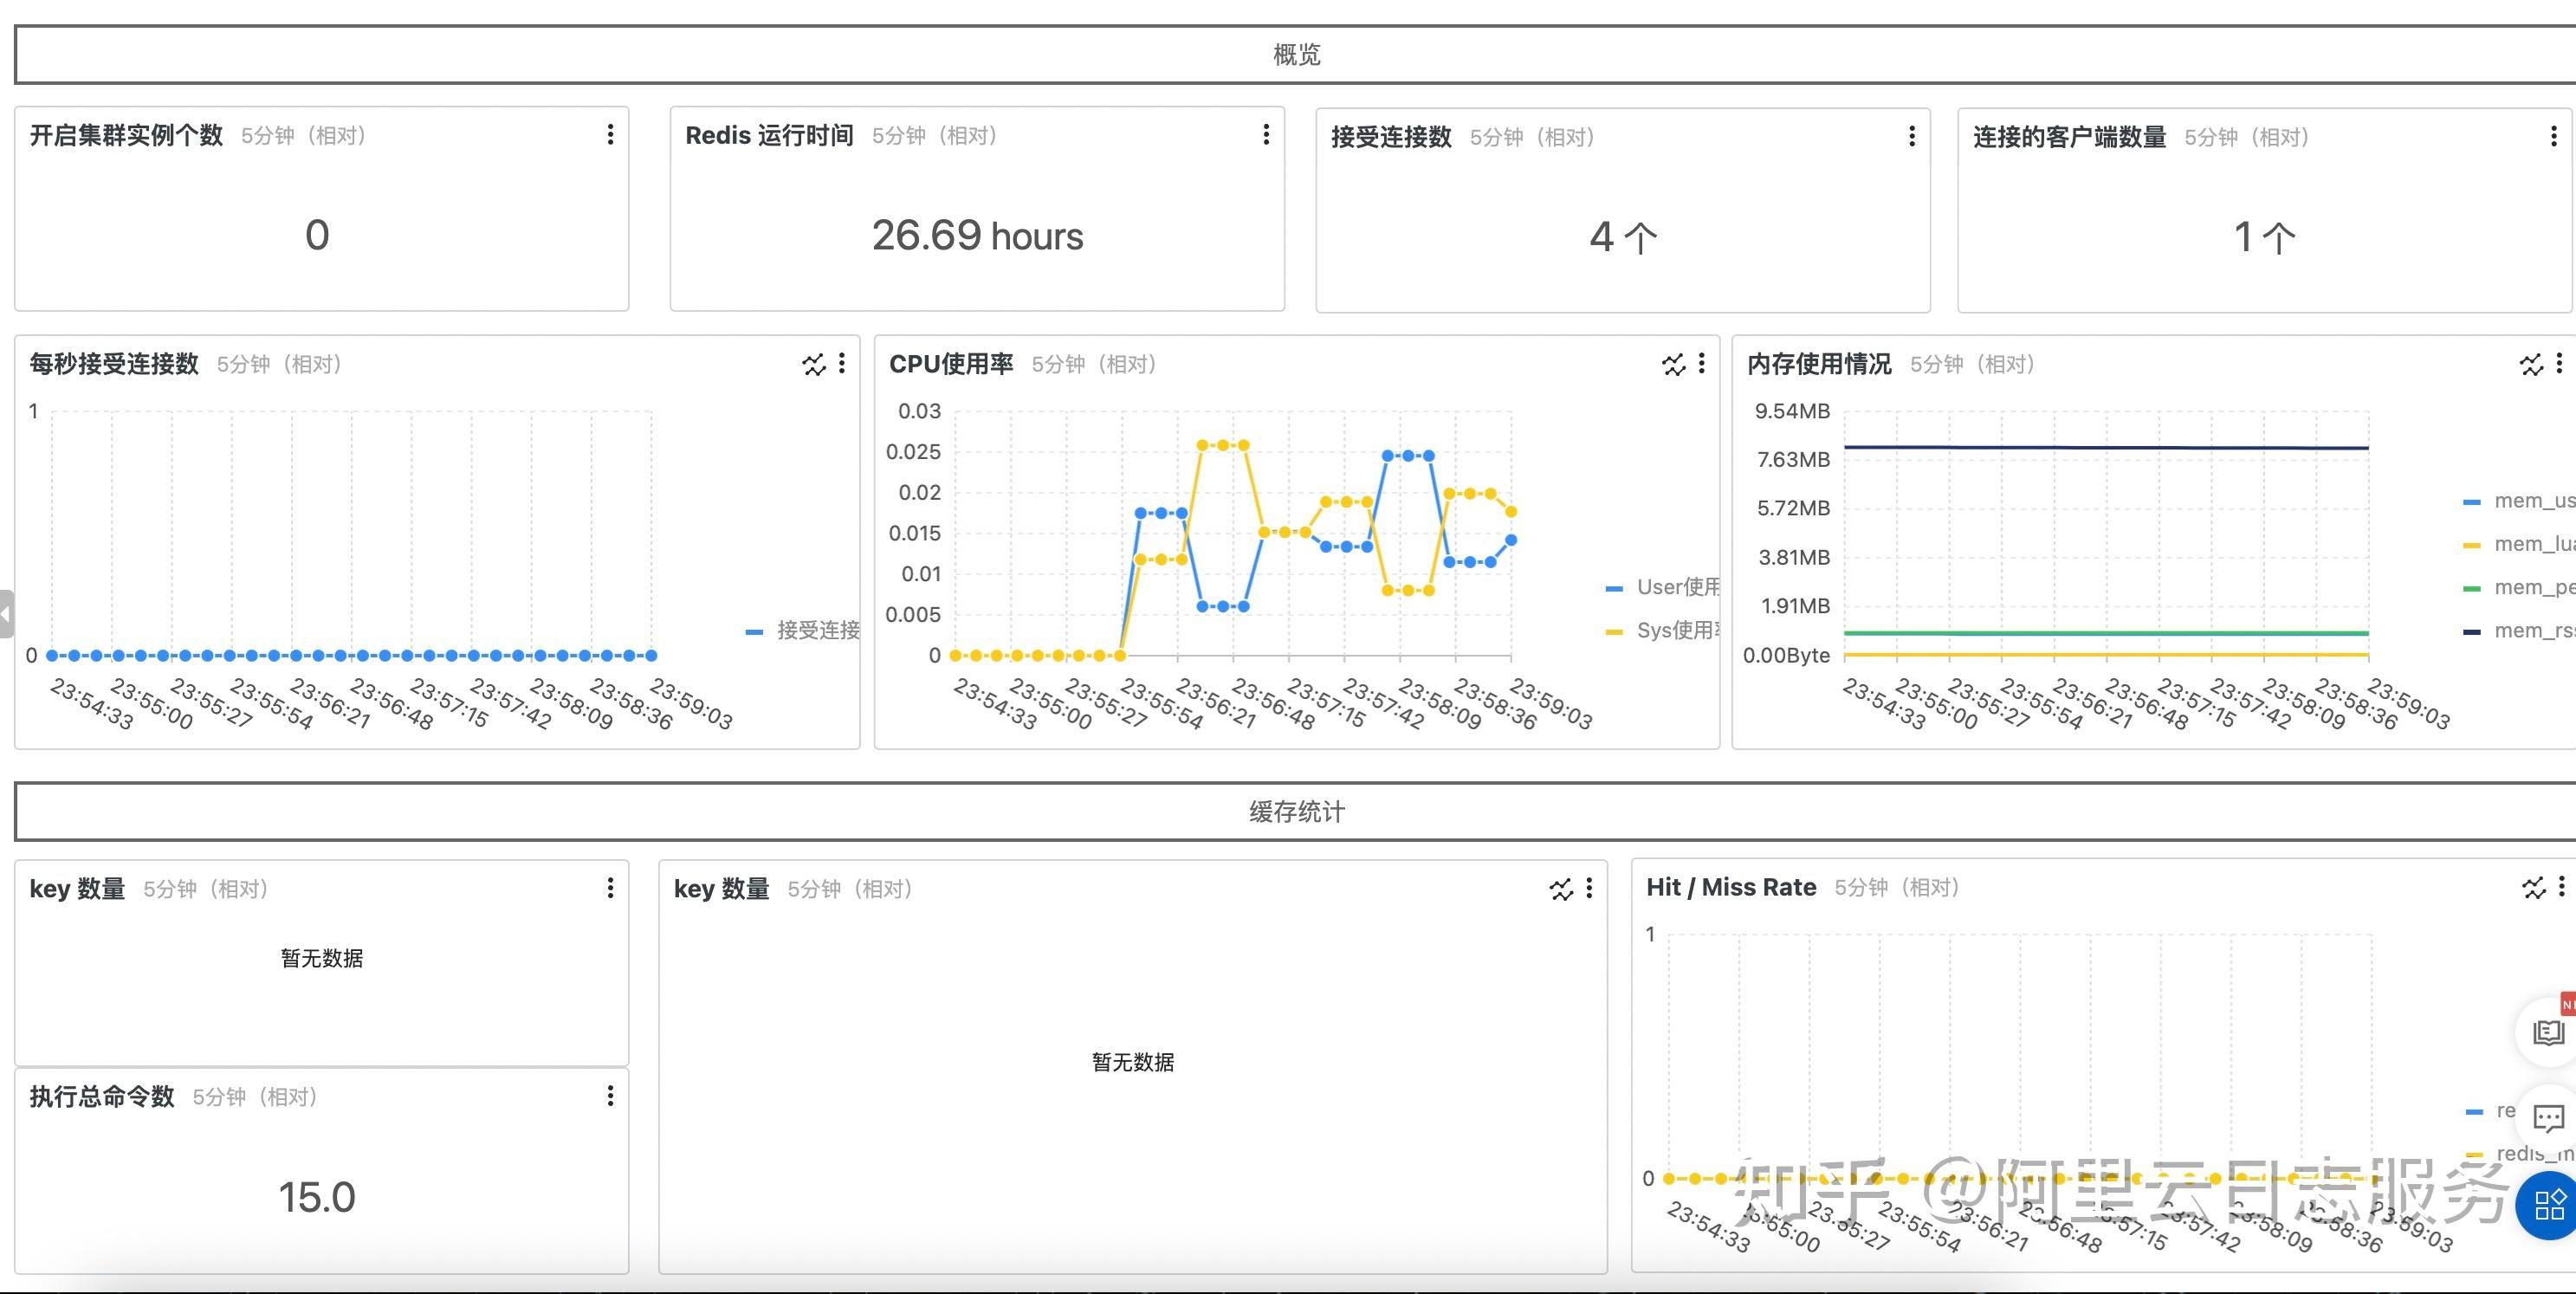Click the 1 个 connected clients value
2576x1294 pixels.
[x=2264, y=237]
